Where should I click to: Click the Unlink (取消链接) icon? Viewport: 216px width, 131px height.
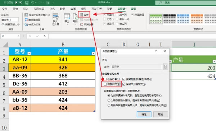point(87,24)
